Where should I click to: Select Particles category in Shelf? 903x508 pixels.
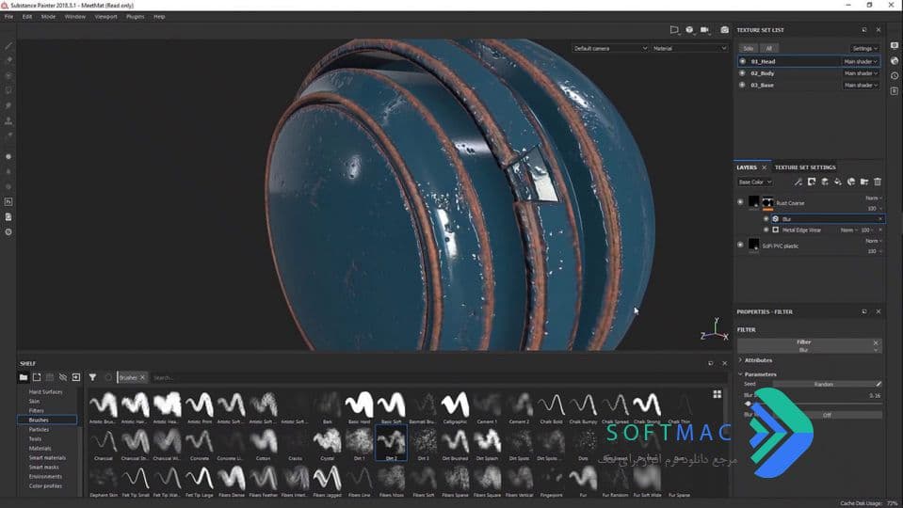click(x=40, y=429)
